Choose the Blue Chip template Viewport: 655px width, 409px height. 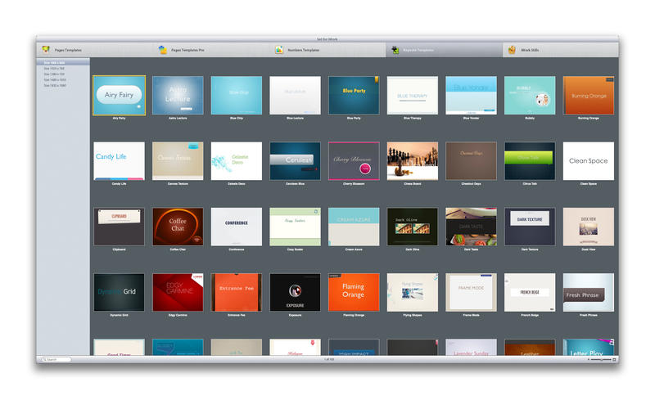point(237,95)
